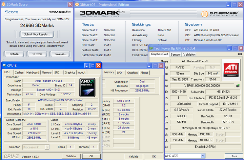Click the Core Voltage 1.552 V value
The width and height of the screenshot is (244, 160).
pos(66,94)
